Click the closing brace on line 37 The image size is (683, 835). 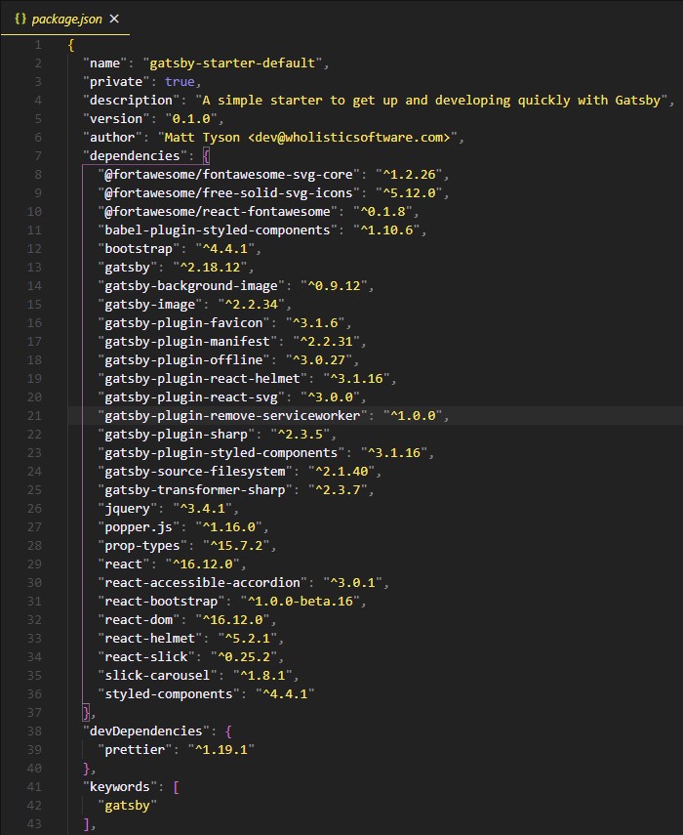(87, 713)
